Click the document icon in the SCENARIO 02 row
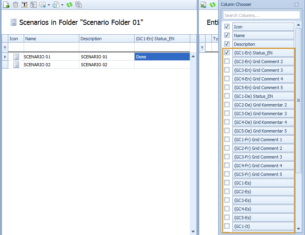The image size is (305, 235). coord(16,65)
